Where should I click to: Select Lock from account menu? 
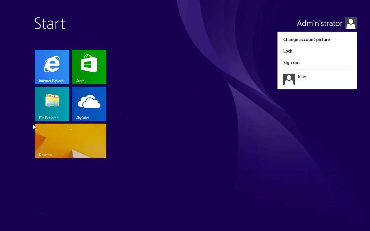coord(288,51)
